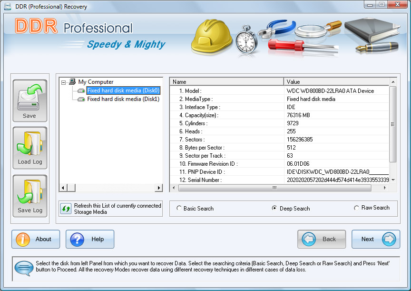Click the details list scroll-down arrow
411x291 pixels.
coord(393,180)
